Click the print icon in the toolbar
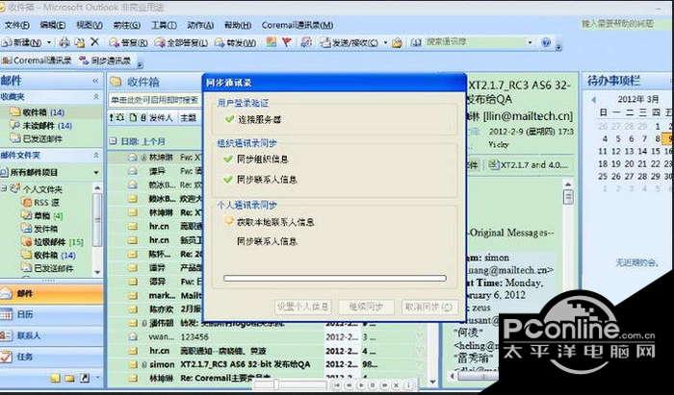Screen dimensions: 674x395 [65, 42]
